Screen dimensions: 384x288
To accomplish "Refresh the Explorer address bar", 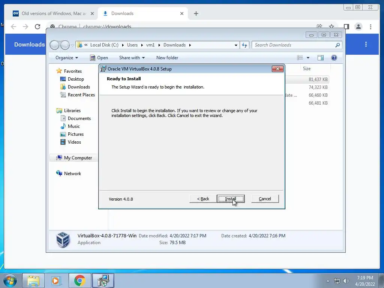I will (x=244, y=45).
